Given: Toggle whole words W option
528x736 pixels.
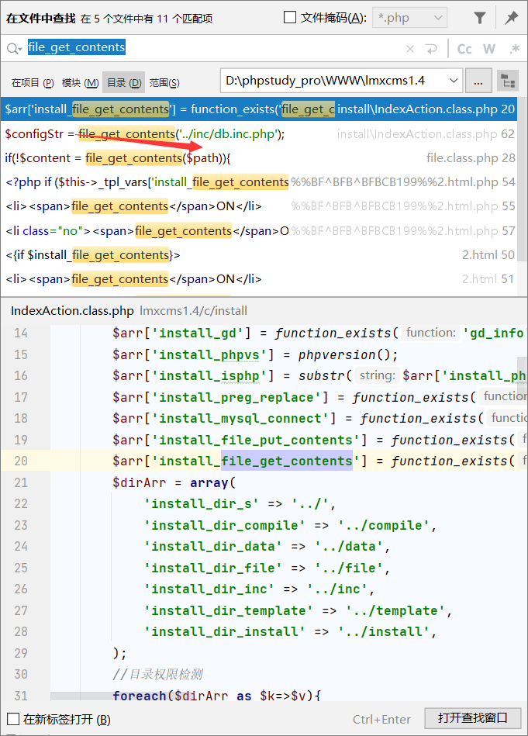Looking at the screenshot, I should 489,49.
